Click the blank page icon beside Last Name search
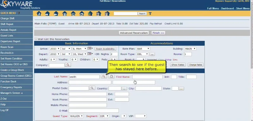The image size is (253, 121). click(x=111, y=76)
